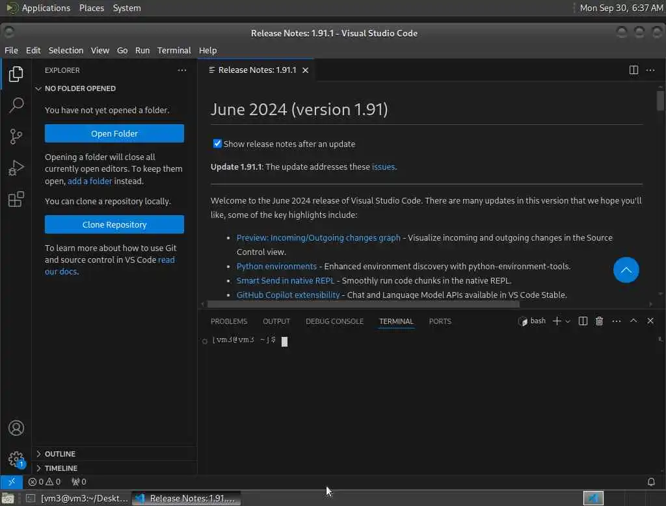The width and height of the screenshot is (666, 506).
Task: Open GitHub Copilot extensibility link
Action: click(x=288, y=295)
